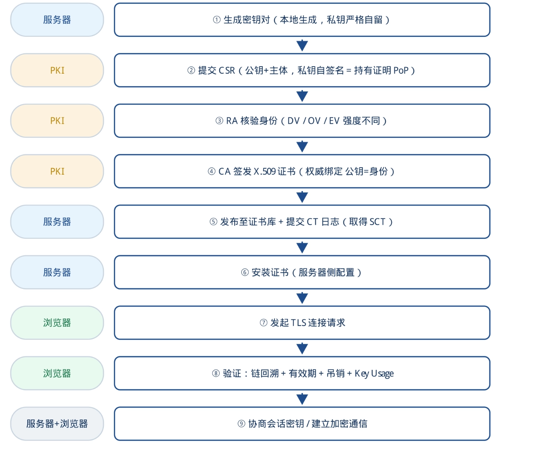Click the 服务器 pill beside step ①
This screenshot has height=456, width=533.
[x=57, y=20]
